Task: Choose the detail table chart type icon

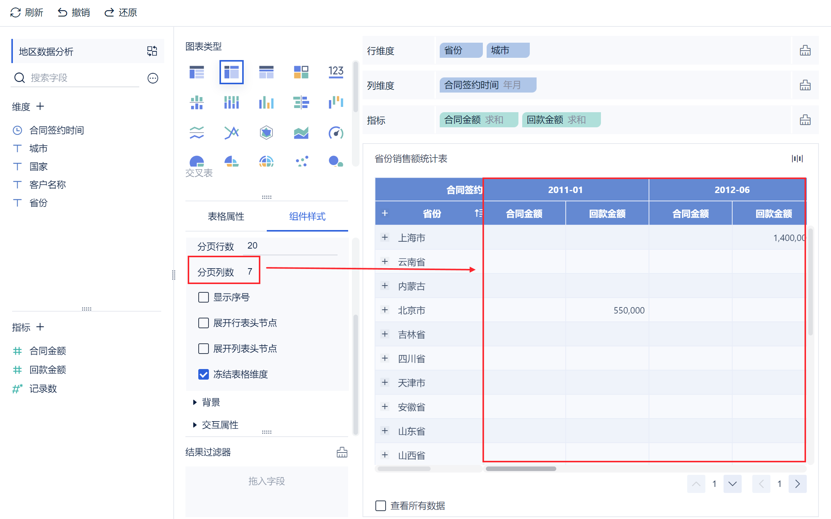Action: 197,72
